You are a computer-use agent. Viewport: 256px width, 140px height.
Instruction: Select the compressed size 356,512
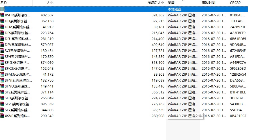[158, 92]
